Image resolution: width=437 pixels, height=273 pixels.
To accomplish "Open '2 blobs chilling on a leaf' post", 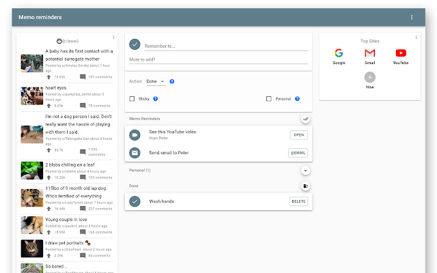I will pos(70,164).
